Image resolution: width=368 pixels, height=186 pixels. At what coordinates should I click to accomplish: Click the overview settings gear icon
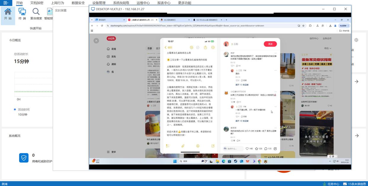[x=356, y=40]
